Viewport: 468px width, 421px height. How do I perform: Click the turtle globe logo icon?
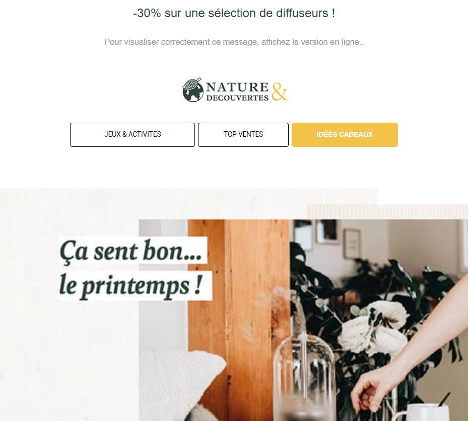click(x=193, y=90)
